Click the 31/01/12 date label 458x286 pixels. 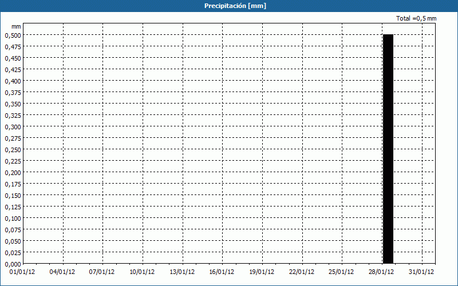click(421, 272)
